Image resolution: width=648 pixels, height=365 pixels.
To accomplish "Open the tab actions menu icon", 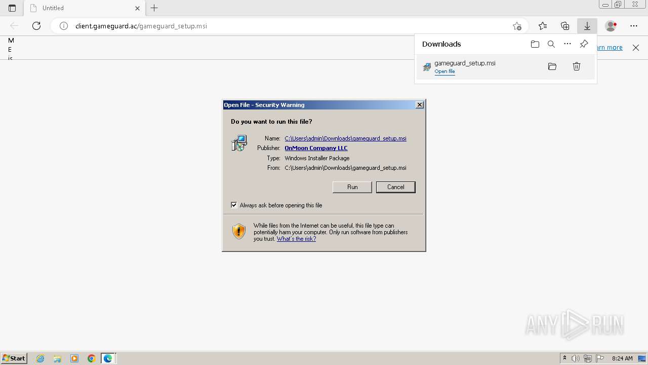I will (12, 8).
